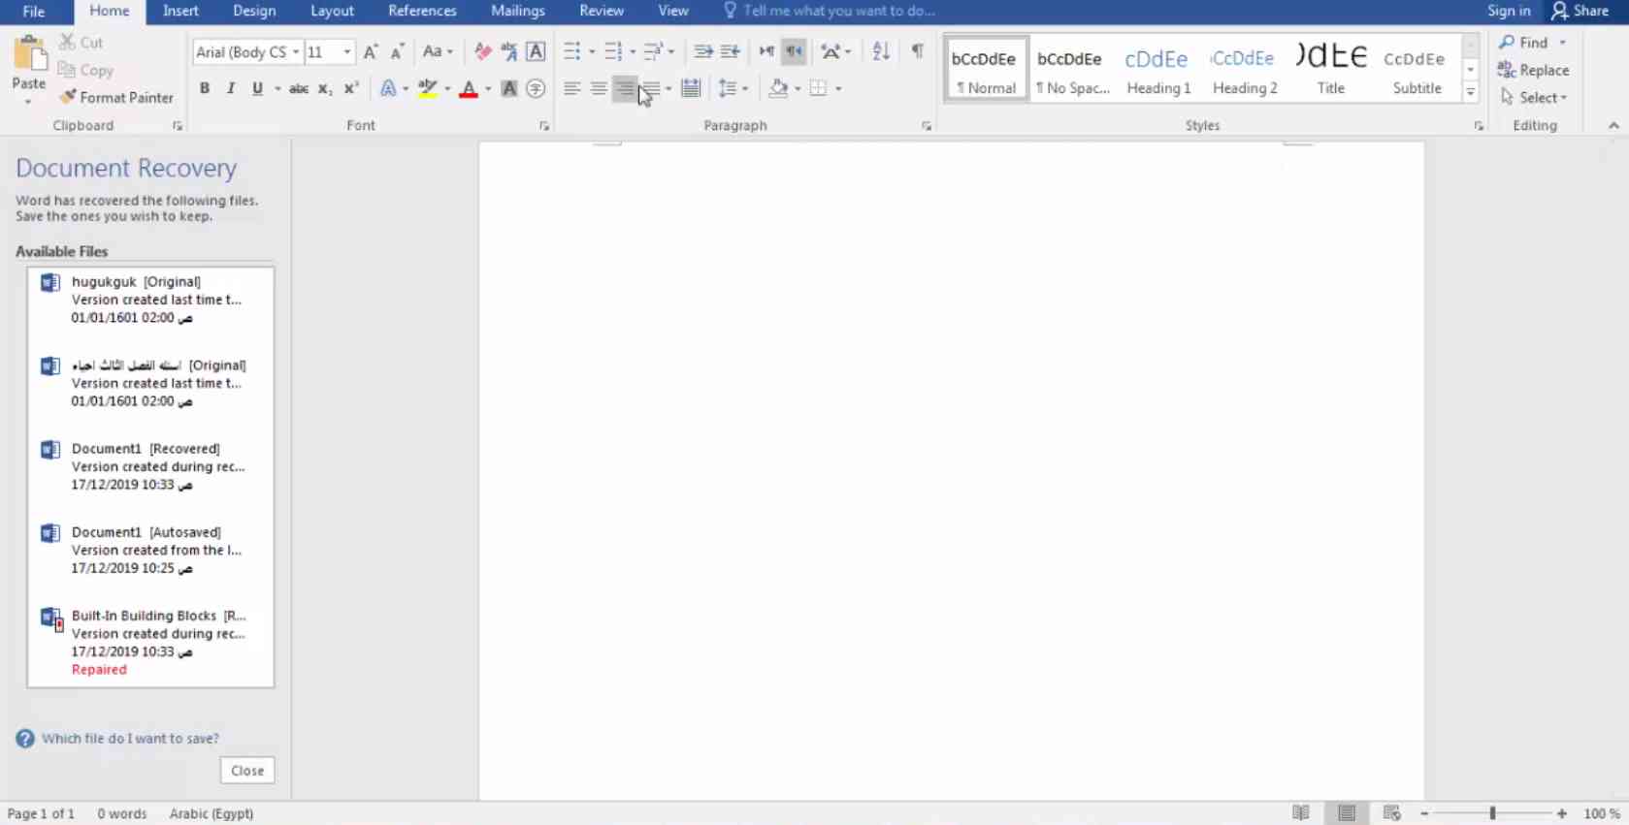
Task: Select the hugukguk [Original] recovered file
Action: (150, 300)
